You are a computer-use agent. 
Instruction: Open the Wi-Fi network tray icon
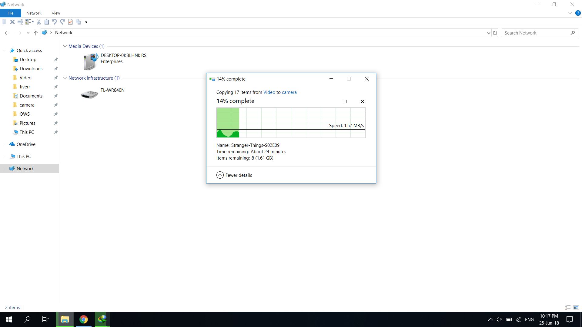[518, 319]
